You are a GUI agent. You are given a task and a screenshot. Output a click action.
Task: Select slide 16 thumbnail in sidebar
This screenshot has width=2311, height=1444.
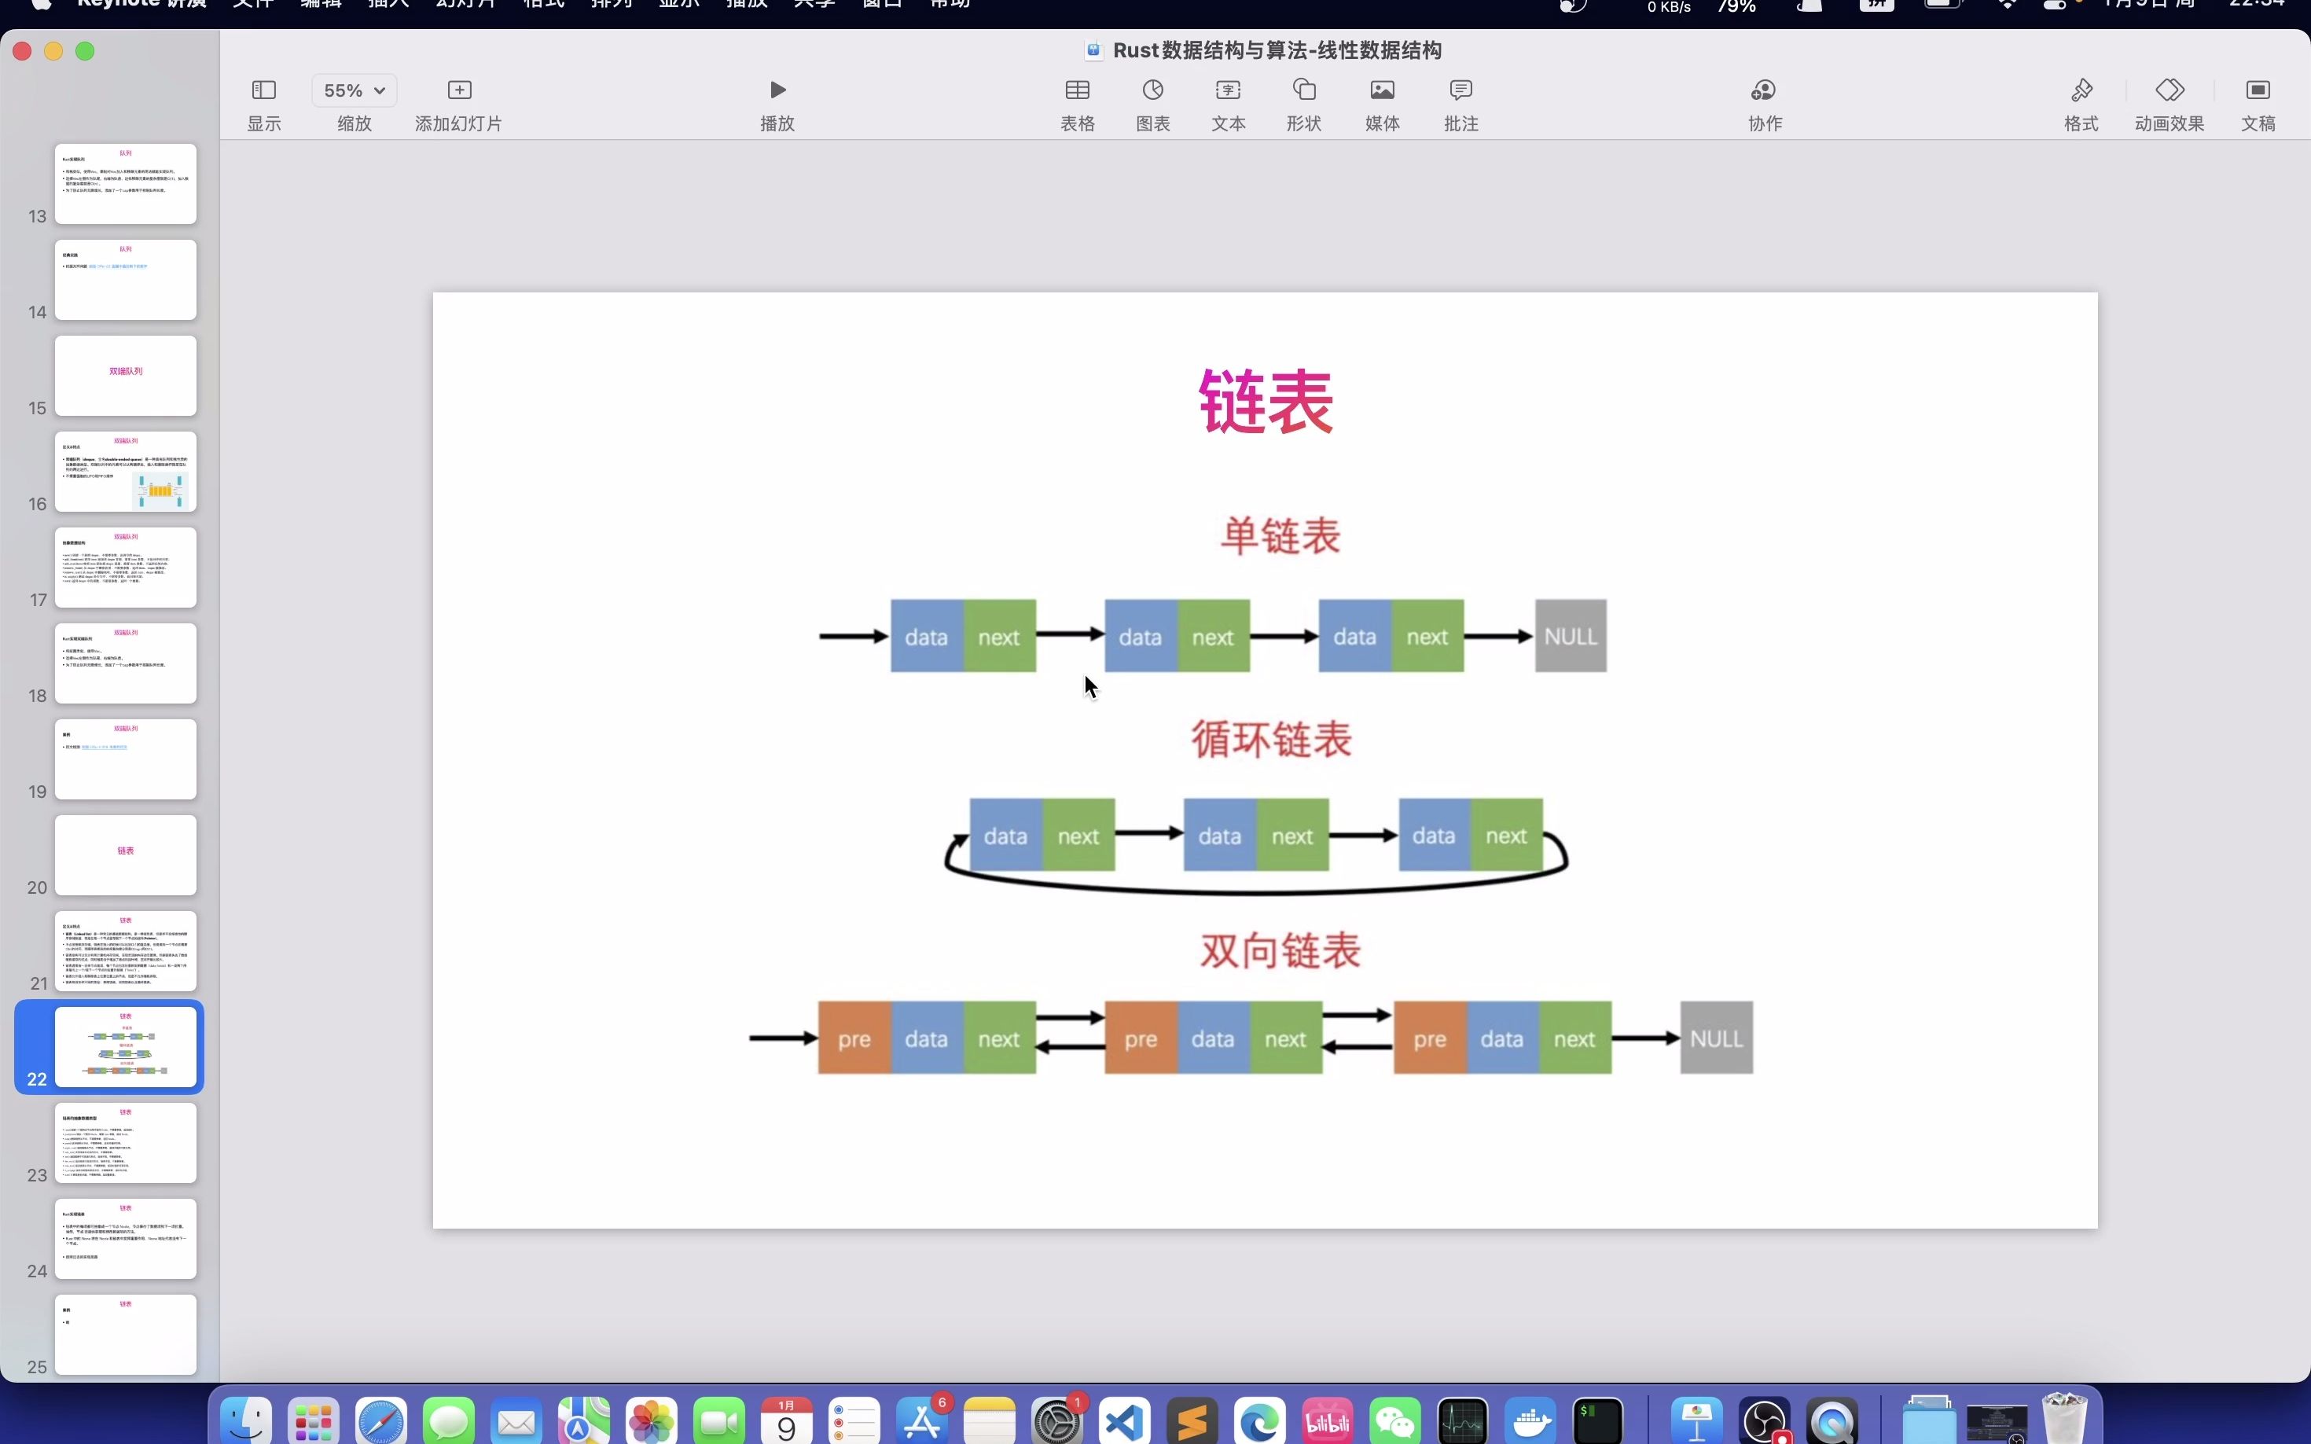[125, 472]
